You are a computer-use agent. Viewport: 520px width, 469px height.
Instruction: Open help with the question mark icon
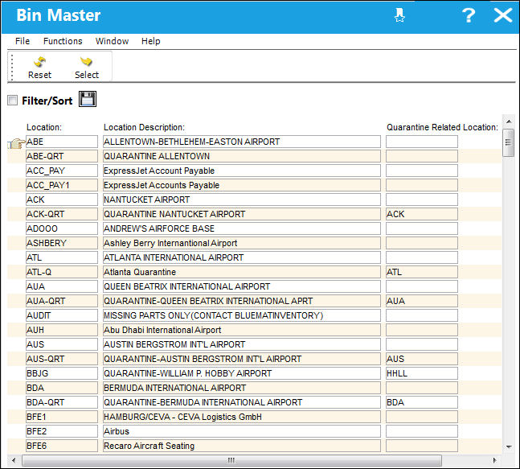click(x=469, y=15)
